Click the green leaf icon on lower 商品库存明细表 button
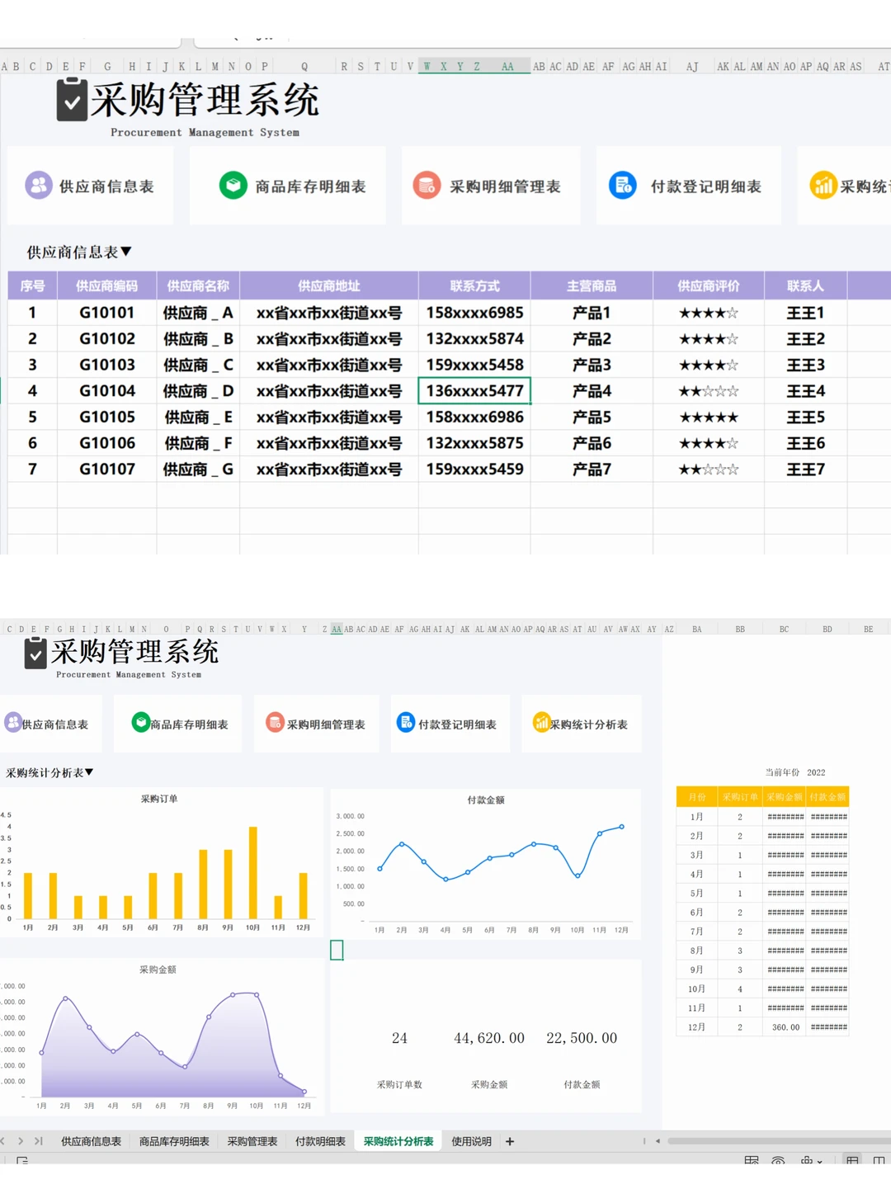The height and width of the screenshot is (1189, 891). pos(140,723)
